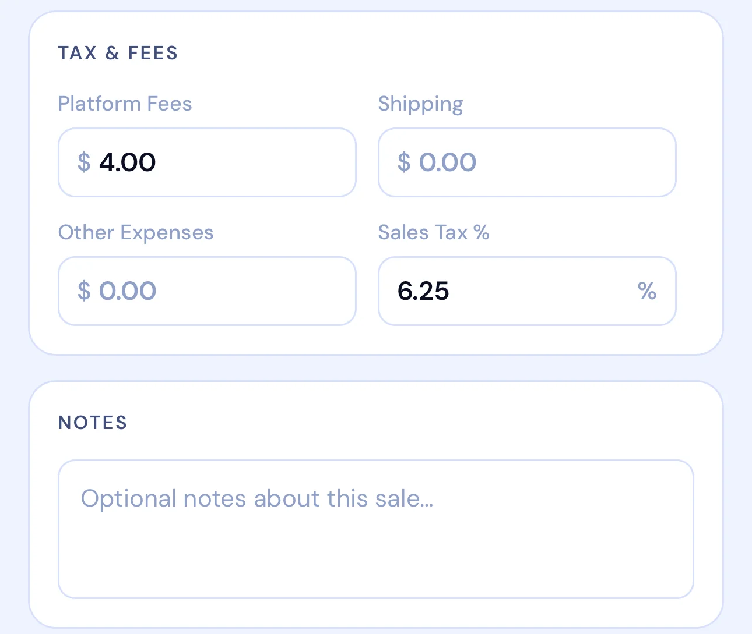This screenshot has height=634, width=752.
Task: Focus the Sales Tax % input field
Action: [526, 291]
